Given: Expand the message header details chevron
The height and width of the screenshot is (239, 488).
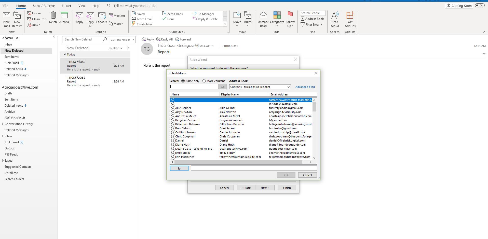Looking at the screenshot, I should 484,54.
